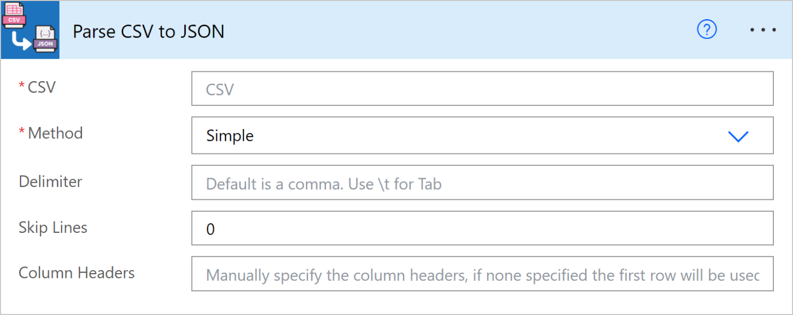This screenshot has height=315, width=793.
Task: Click the Column Headers input field
Action: point(480,274)
